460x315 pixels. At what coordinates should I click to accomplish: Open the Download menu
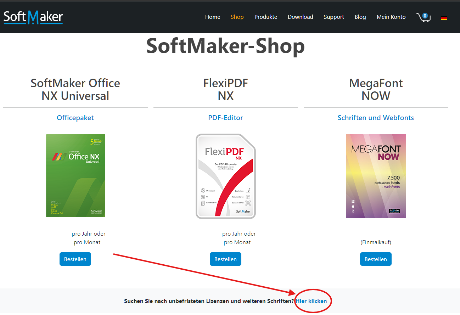click(x=300, y=17)
